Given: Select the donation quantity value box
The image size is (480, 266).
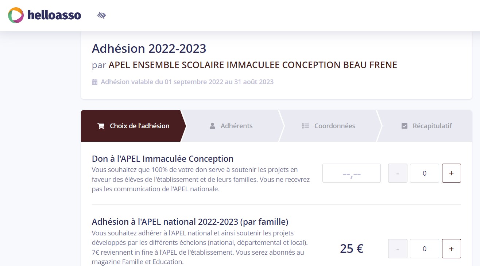Looking at the screenshot, I should (424, 173).
